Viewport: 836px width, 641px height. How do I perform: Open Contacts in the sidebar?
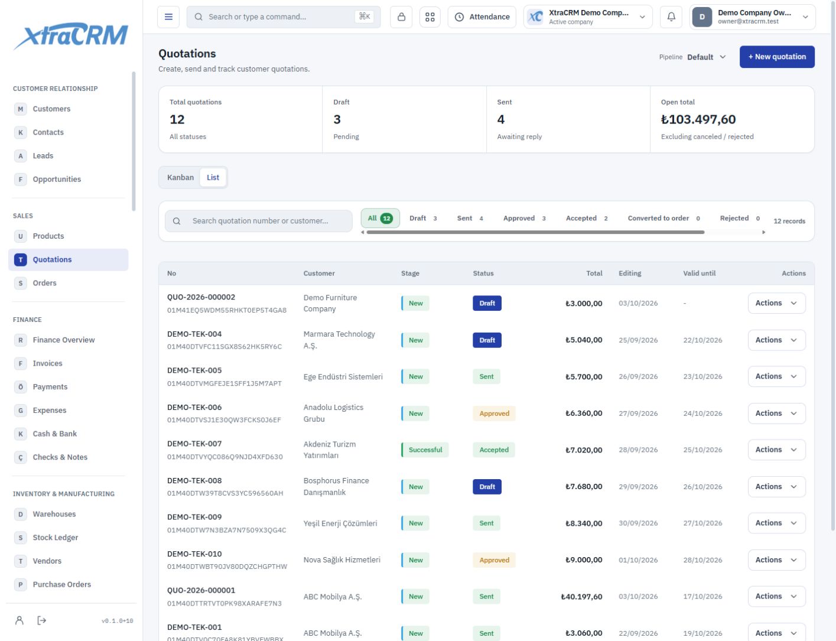(68, 132)
